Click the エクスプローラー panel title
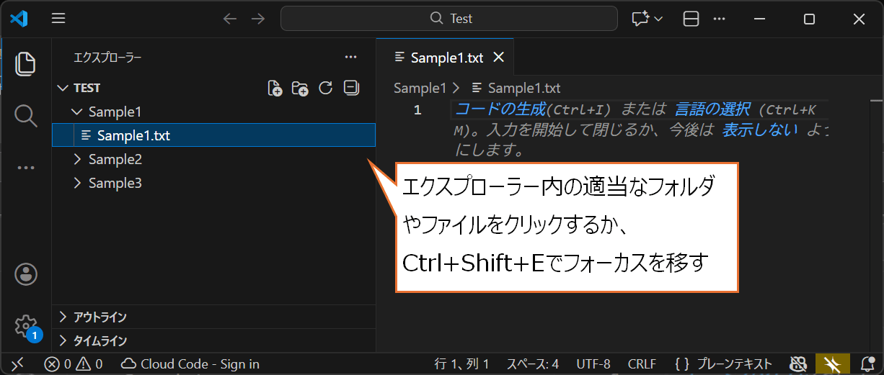 point(107,57)
